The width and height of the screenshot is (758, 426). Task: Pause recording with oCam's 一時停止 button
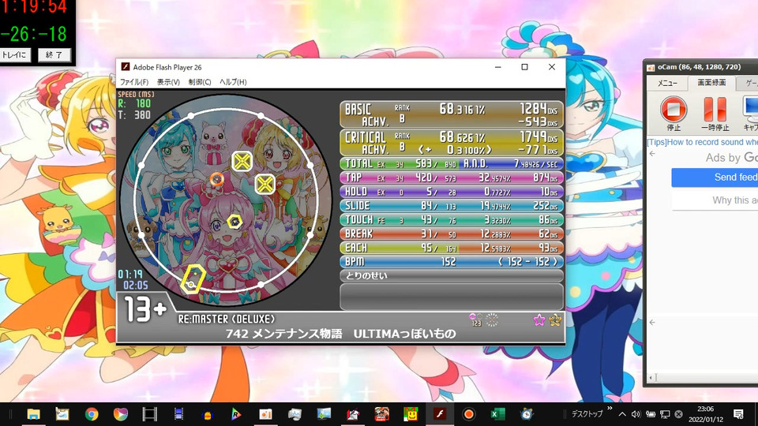(x=715, y=113)
